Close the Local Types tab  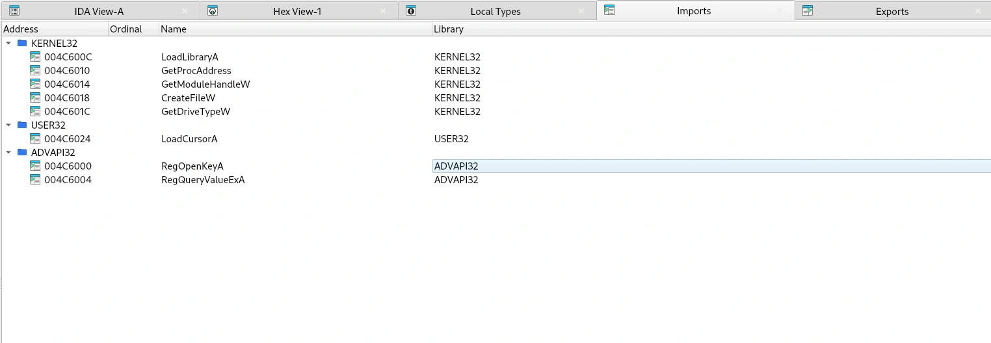coord(581,11)
